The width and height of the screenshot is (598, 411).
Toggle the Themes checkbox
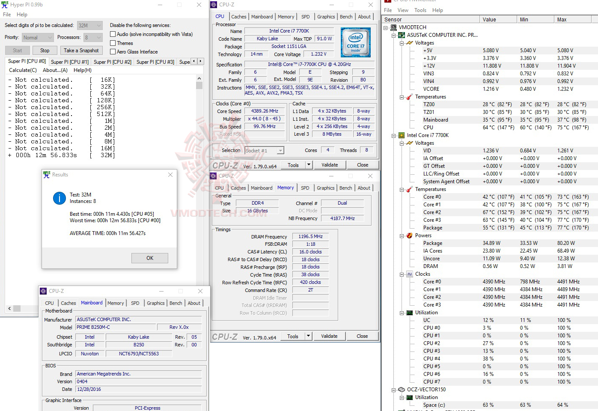113,43
